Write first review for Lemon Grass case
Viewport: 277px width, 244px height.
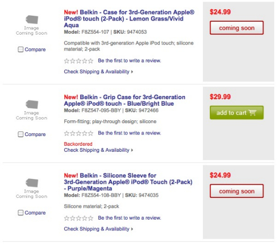pos(129,61)
